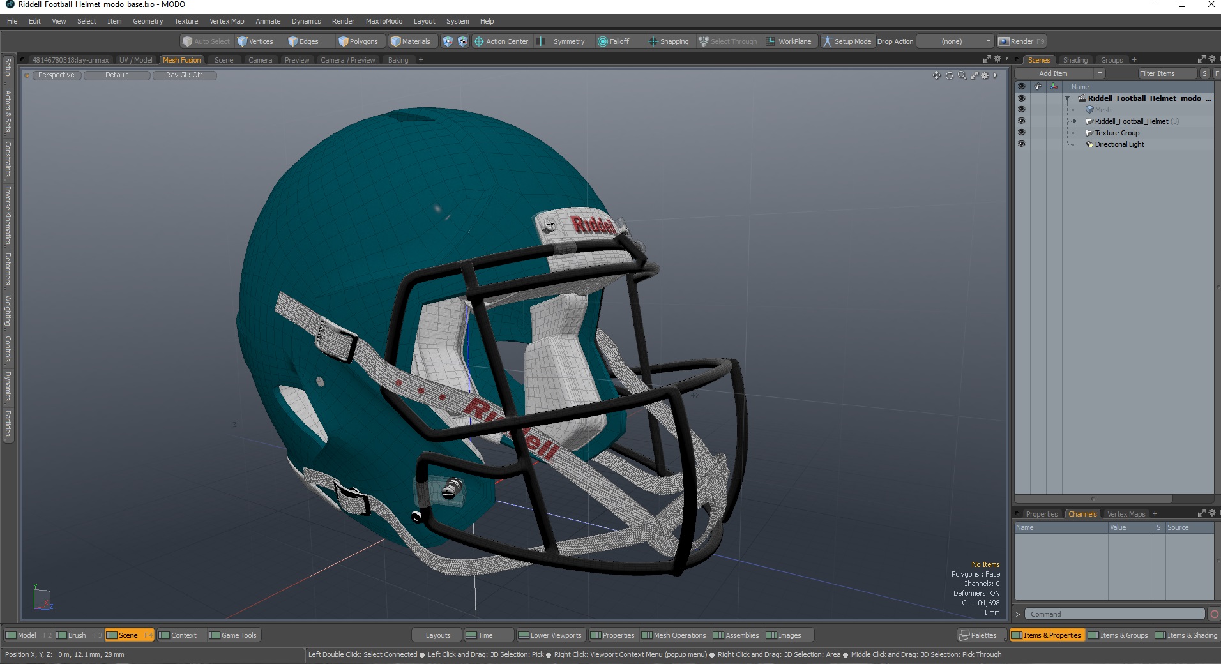Toggle Symmetry in the toolbar
This screenshot has width=1221, height=664.
(562, 41)
